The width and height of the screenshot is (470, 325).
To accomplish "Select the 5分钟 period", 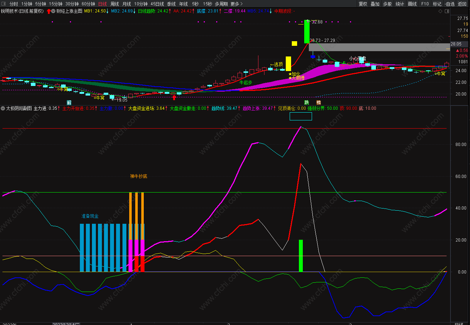I will click(x=41, y=4).
